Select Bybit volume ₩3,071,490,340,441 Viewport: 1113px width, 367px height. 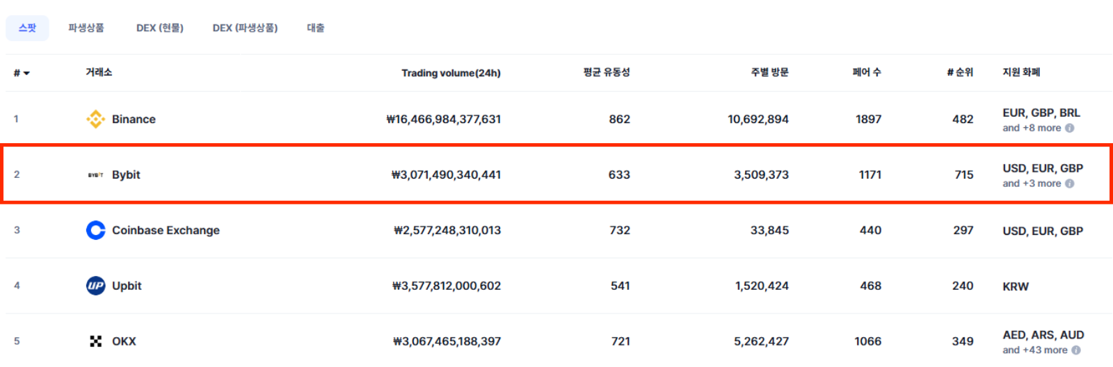pos(446,174)
